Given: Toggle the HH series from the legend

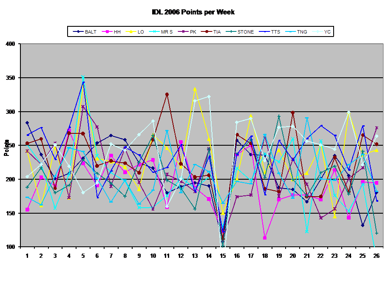Looking at the screenshot, I should [115, 31].
